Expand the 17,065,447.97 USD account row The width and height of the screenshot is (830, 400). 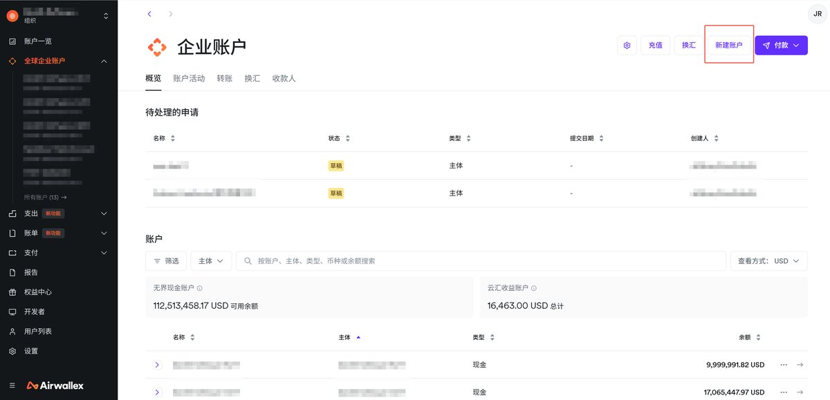(x=157, y=392)
